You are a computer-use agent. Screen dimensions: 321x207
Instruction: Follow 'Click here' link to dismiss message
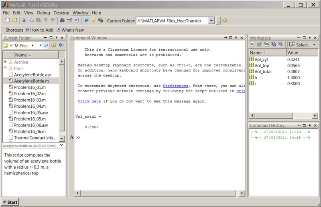tap(89, 101)
